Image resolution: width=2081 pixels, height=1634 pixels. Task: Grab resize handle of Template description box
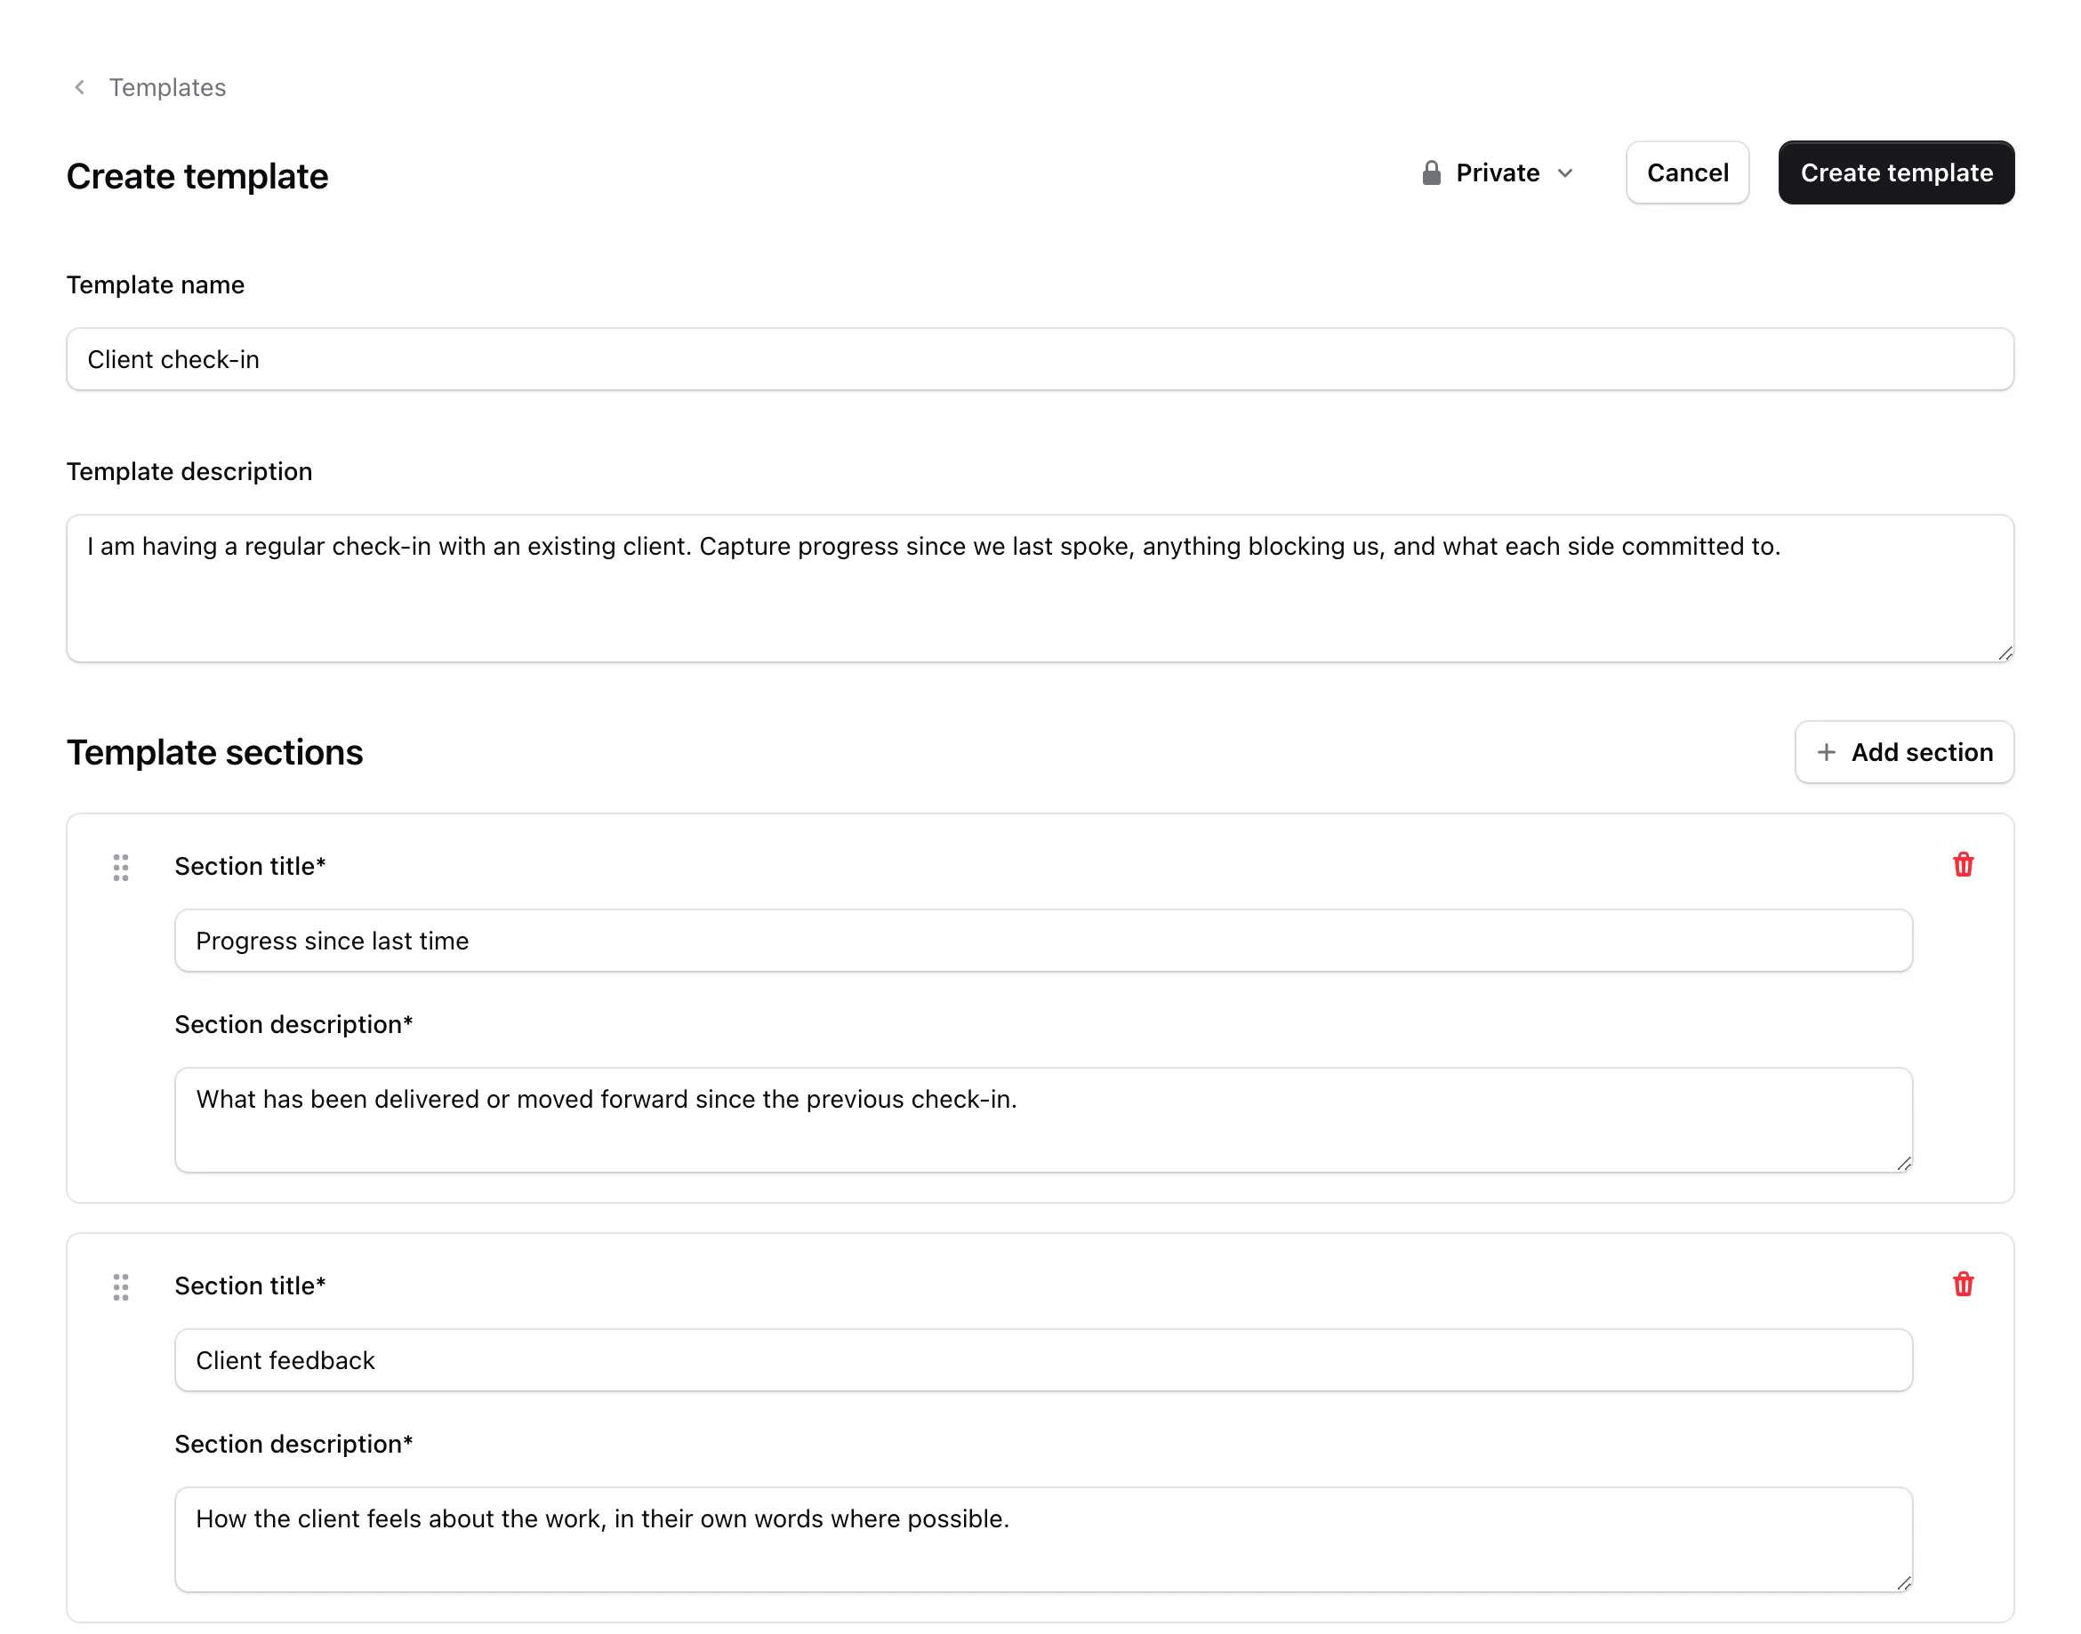click(2005, 653)
